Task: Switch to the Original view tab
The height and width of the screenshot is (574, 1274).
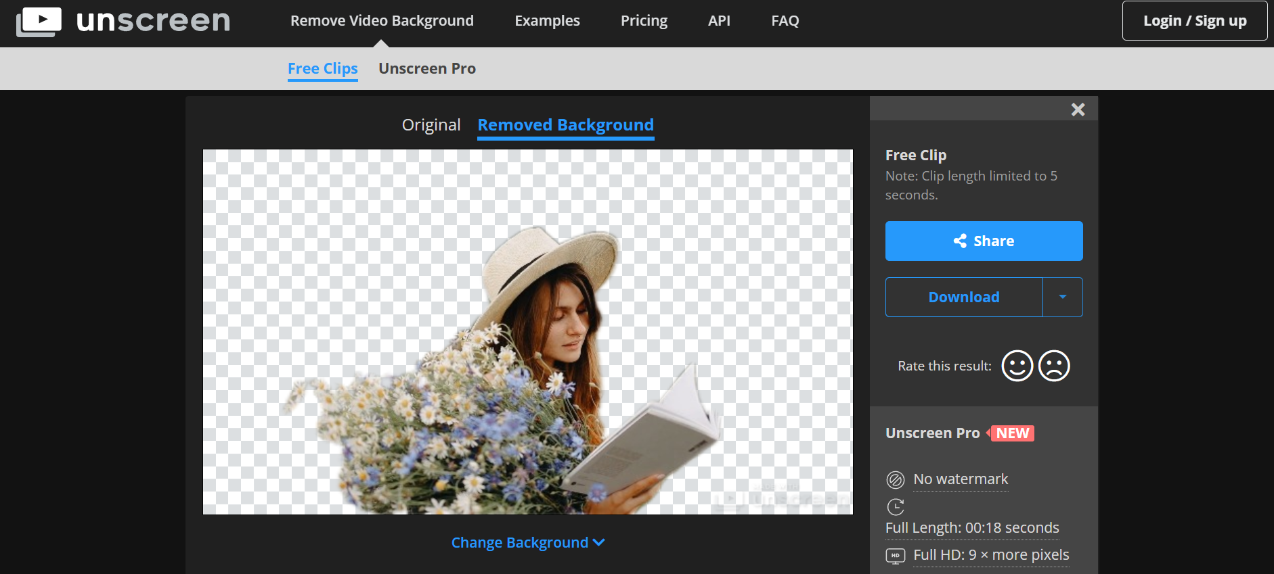Action: pyautogui.click(x=431, y=125)
